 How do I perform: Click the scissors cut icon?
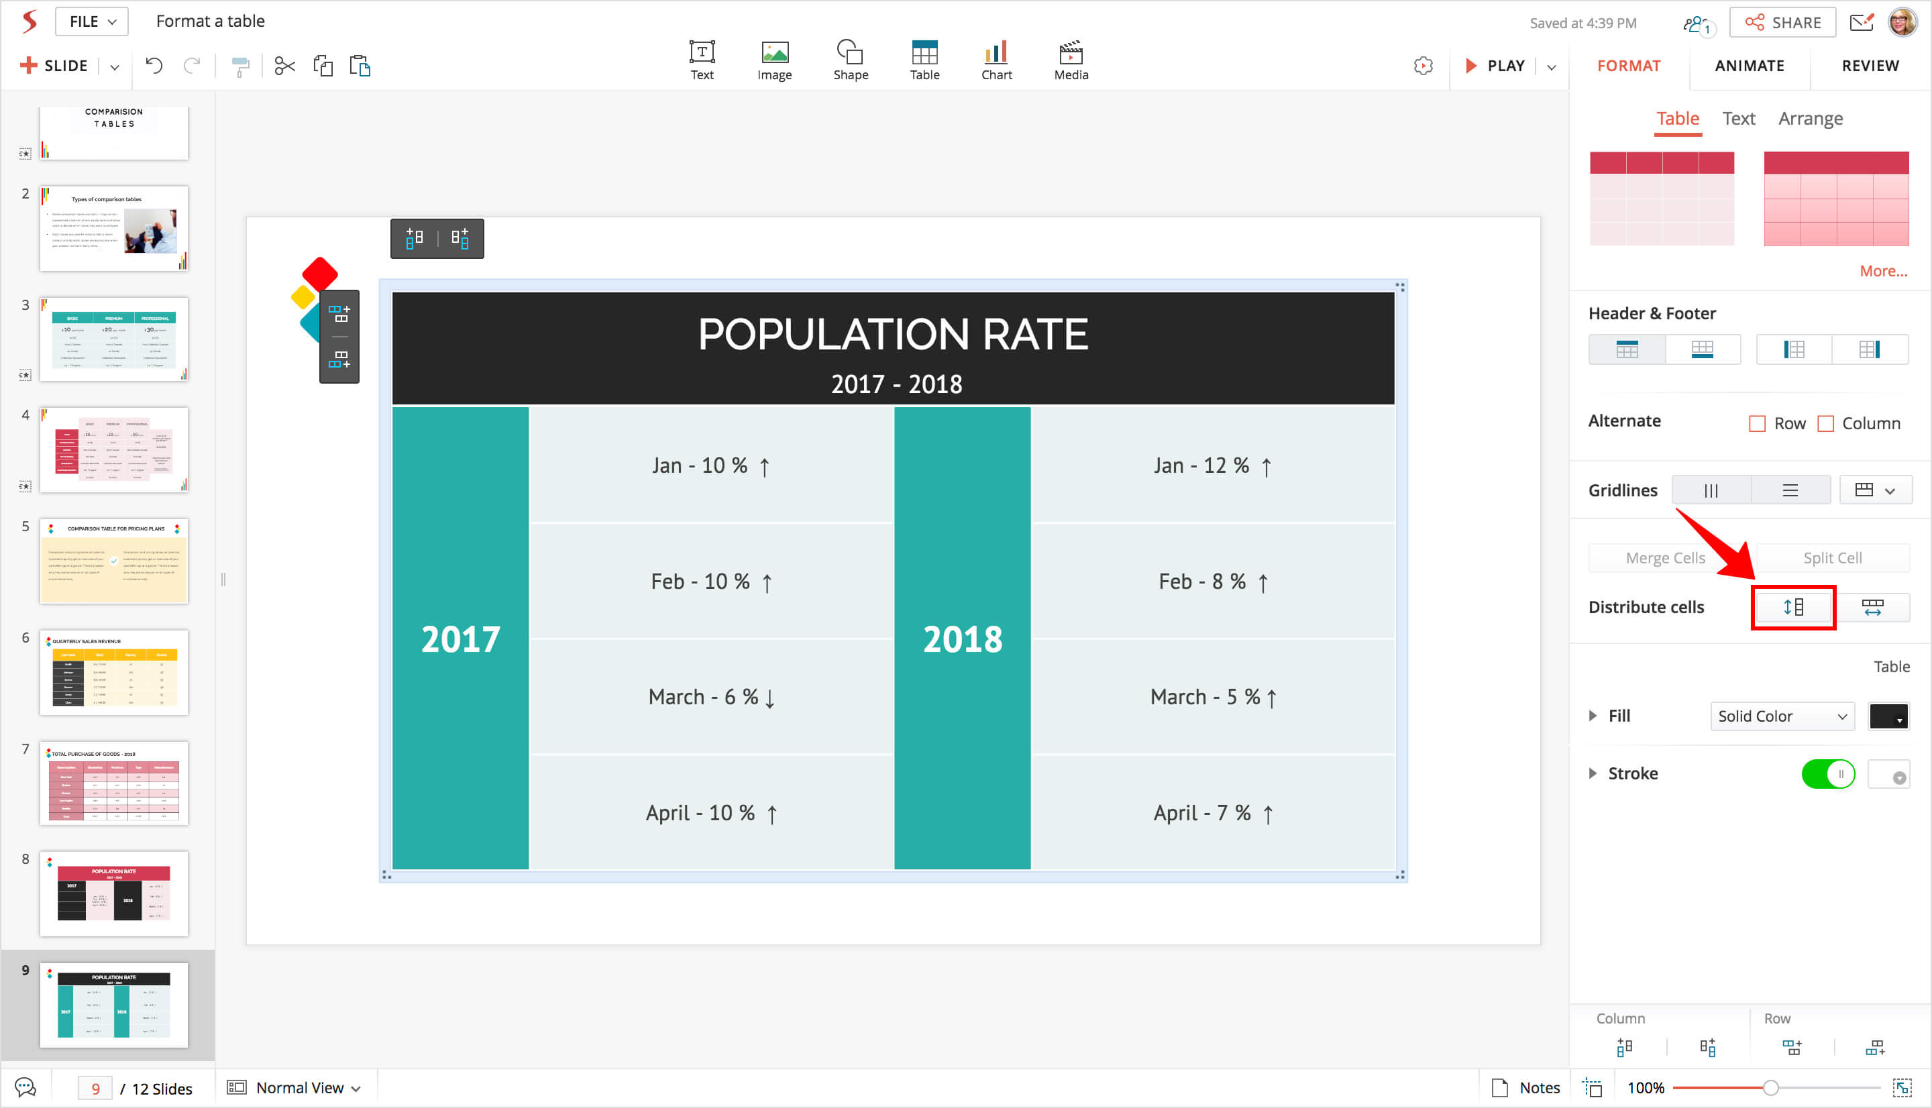[284, 66]
